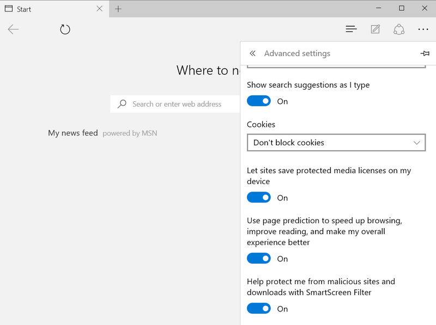Click the browser back arrow

(13, 29)
